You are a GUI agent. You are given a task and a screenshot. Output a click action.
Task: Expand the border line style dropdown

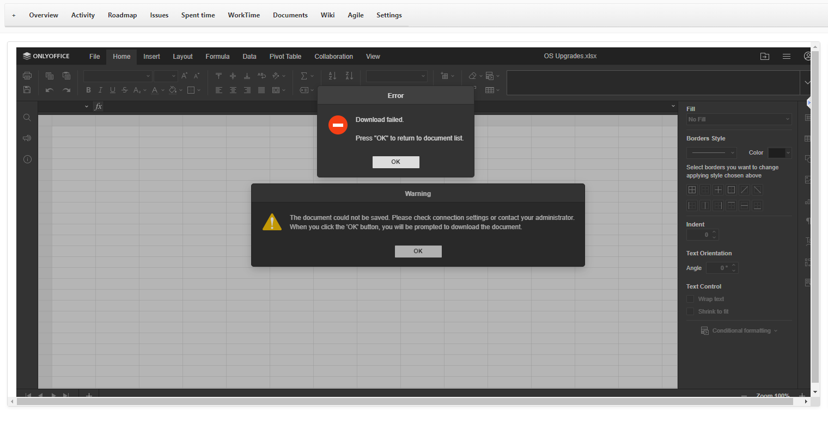pyautogui.click(x=711, y=152)
